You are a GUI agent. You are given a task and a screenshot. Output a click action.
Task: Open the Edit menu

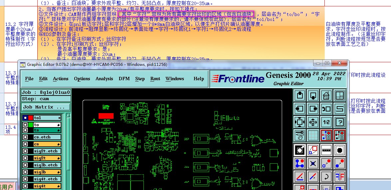[43, 79]
